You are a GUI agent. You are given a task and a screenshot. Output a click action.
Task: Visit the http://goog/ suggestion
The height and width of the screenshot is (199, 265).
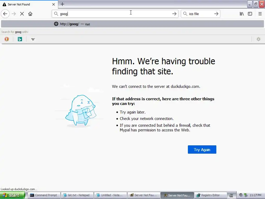[x=132, y=24]
